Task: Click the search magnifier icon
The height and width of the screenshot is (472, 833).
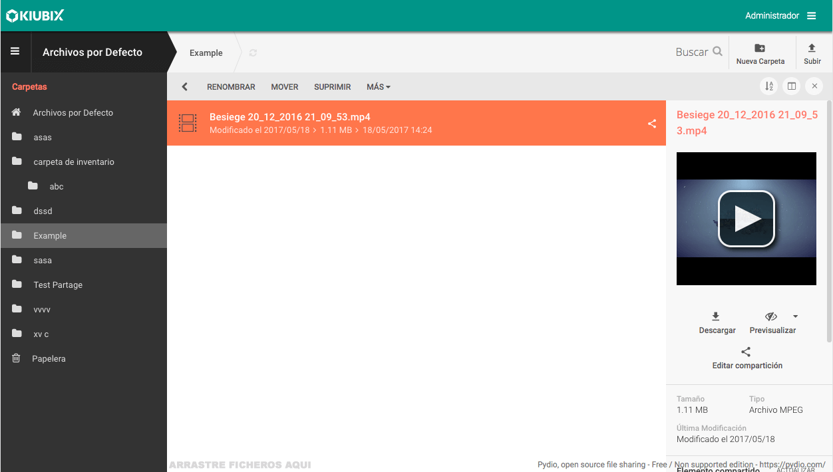Action: click(x=717, y=51)
